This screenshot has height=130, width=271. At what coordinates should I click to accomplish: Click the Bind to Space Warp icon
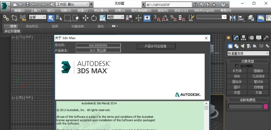pos(23,18)
